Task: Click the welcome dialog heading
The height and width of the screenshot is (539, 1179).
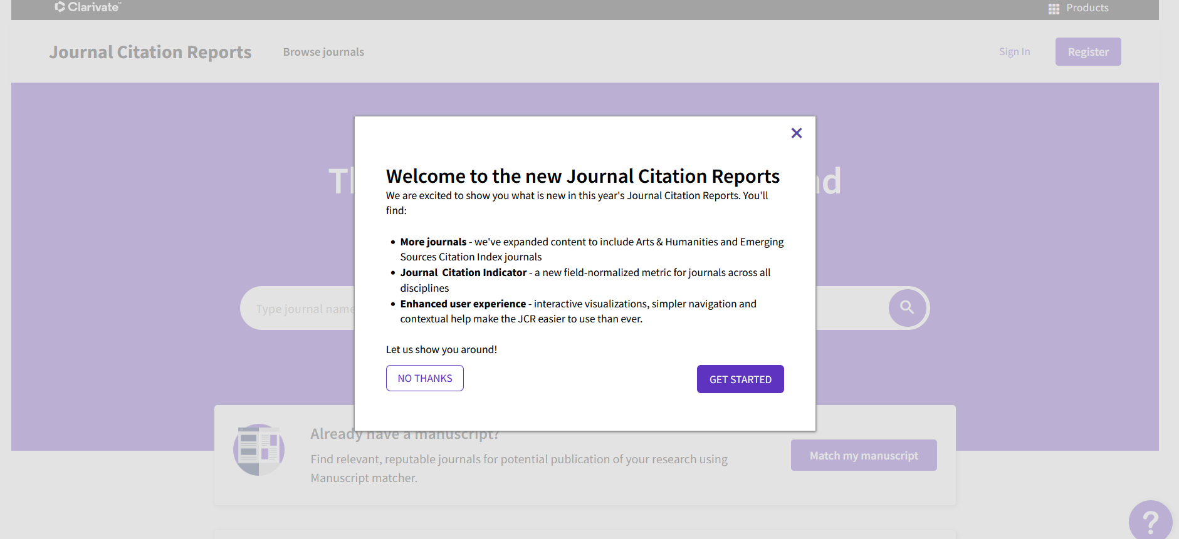Action: pos(583,176)
